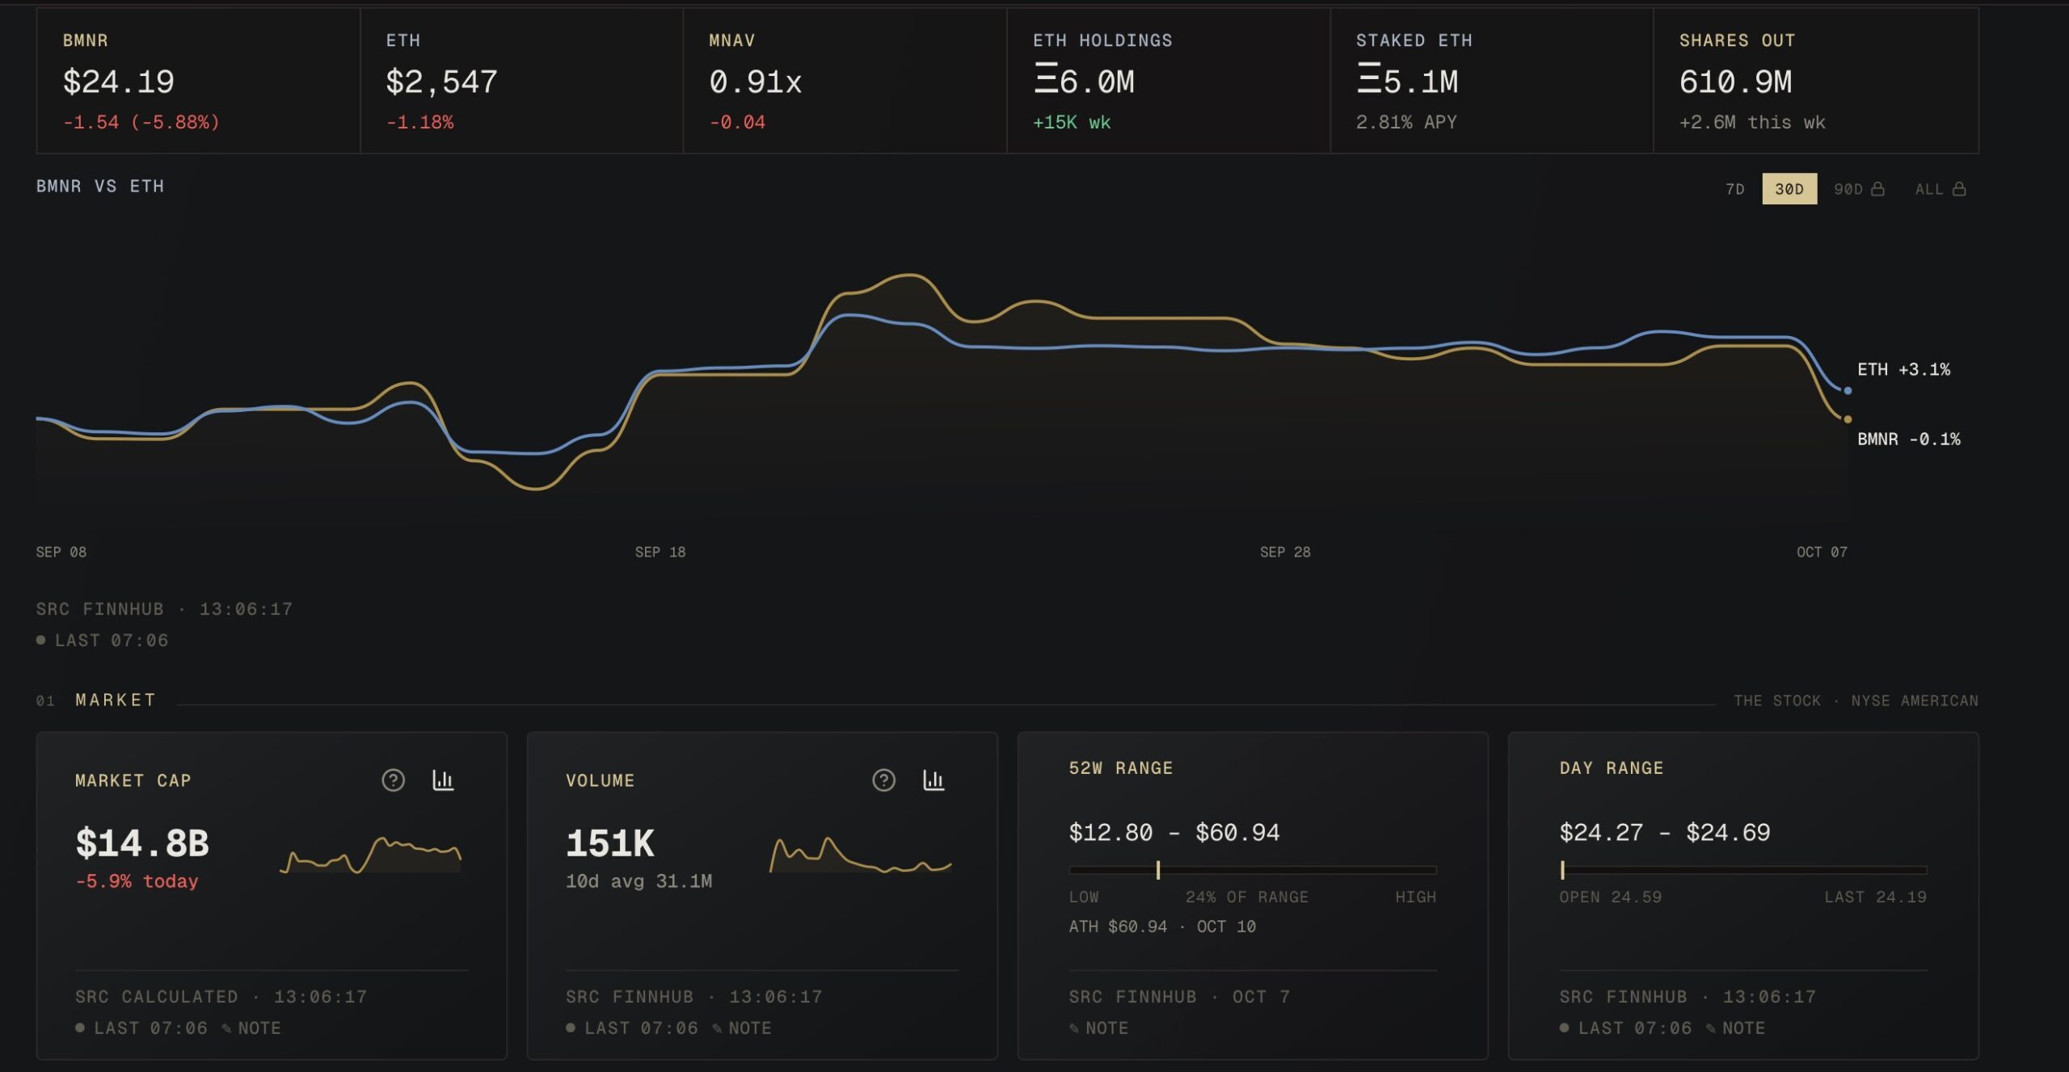Open NOTE link in Day Range card

pyautogui.click(x=1742, y=1028)
